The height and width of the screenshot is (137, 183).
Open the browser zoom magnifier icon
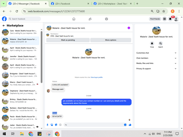click(x=152, y=11)
